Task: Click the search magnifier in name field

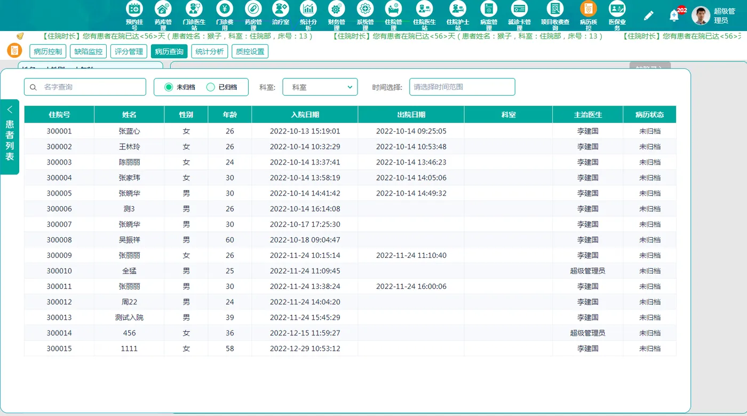Action: tap(33, 87)
